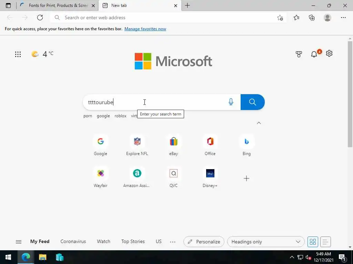Open the weather widget showing 4 °C
353x264 pixels.
[42, 54]
